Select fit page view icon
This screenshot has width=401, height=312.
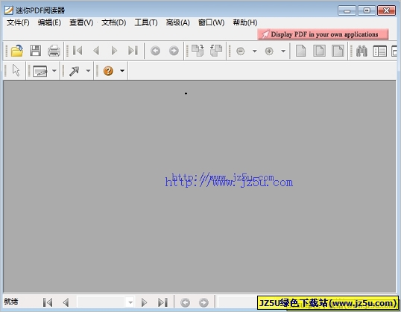click(320, 51)
